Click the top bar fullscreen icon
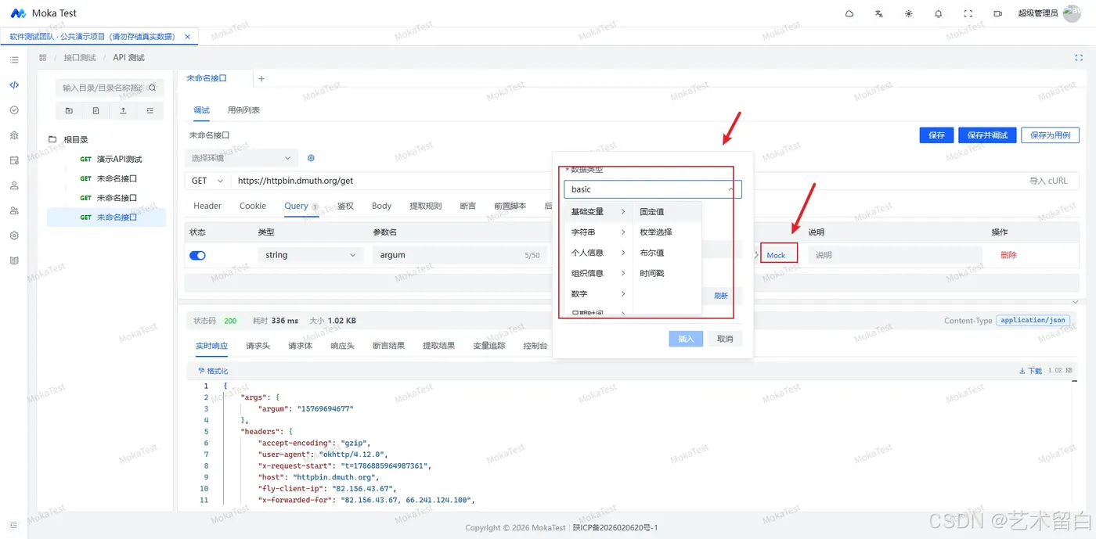This screenshot has width=1096, height=539. point(968,13)
